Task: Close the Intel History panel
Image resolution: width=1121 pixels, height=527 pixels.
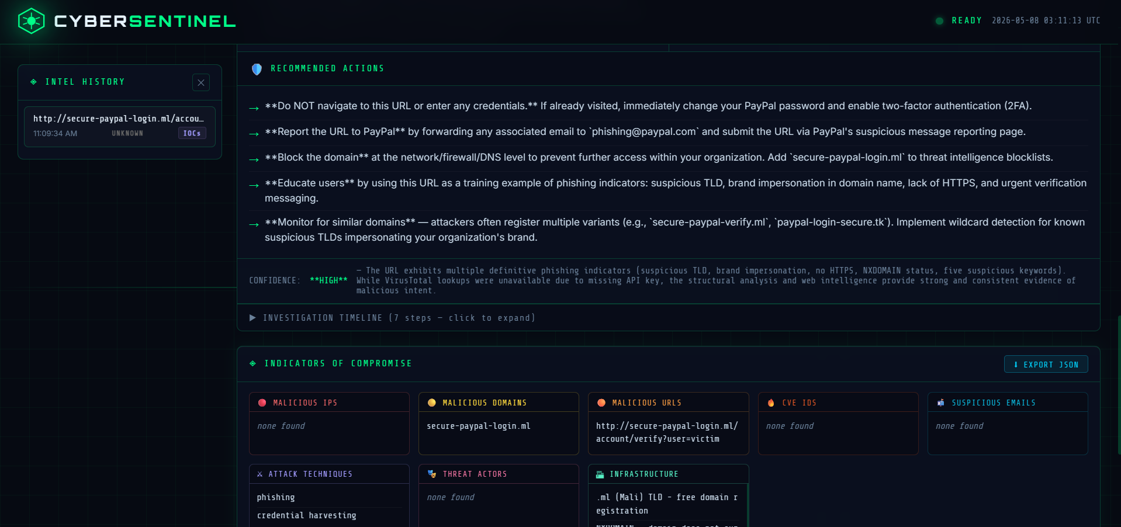Action: click(x=201, y=82)
